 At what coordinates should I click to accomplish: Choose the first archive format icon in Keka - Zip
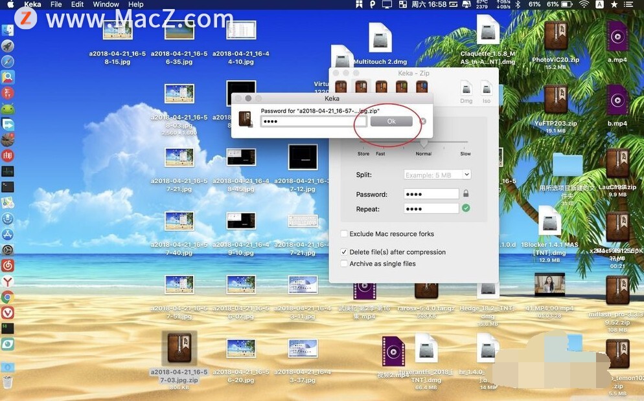[x=341, y=87]
